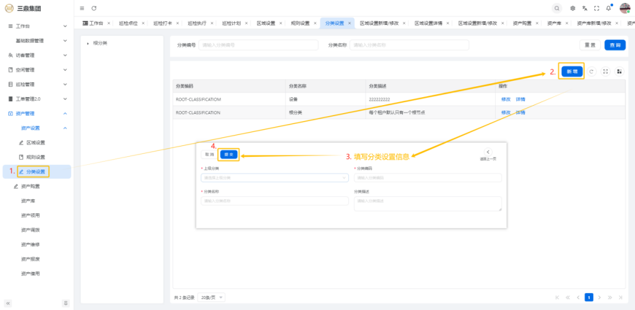Click the language translation icon

pyautogui.click(x=585, y=8)
